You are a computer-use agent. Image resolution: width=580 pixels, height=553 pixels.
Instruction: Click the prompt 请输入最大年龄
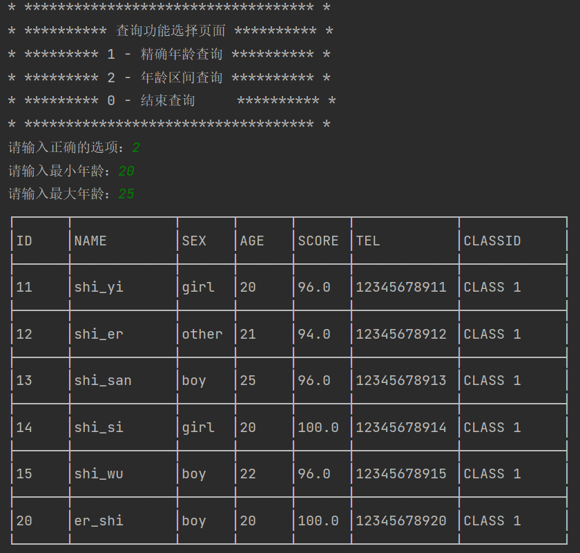[56, 194]
